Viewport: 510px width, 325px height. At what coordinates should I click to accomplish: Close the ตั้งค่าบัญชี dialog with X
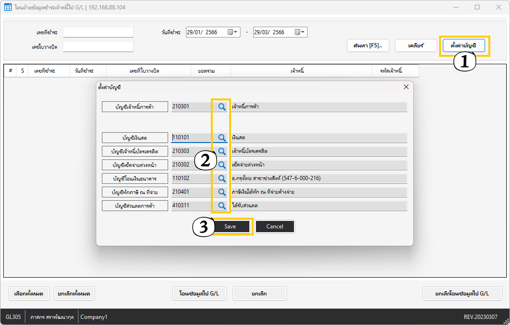coord(406,87)
